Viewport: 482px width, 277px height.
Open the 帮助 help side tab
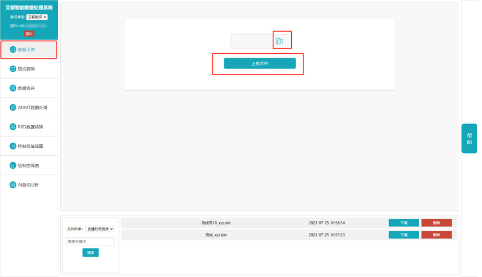point(469,139)
